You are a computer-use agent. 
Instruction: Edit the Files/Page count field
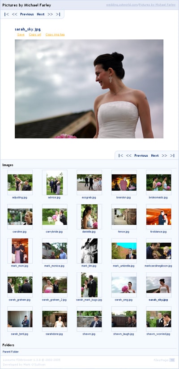[x=172, y=360]
